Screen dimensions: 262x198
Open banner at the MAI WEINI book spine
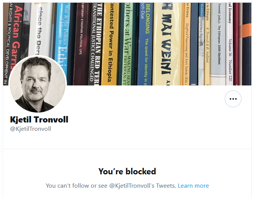coord(167,44)
